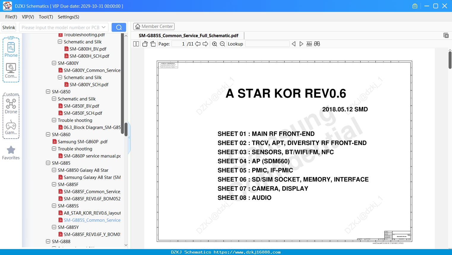Collapse side panel with splitter handle
This screenshot has height=255, width=452.
pyautogui.click(x=129, y=138)
